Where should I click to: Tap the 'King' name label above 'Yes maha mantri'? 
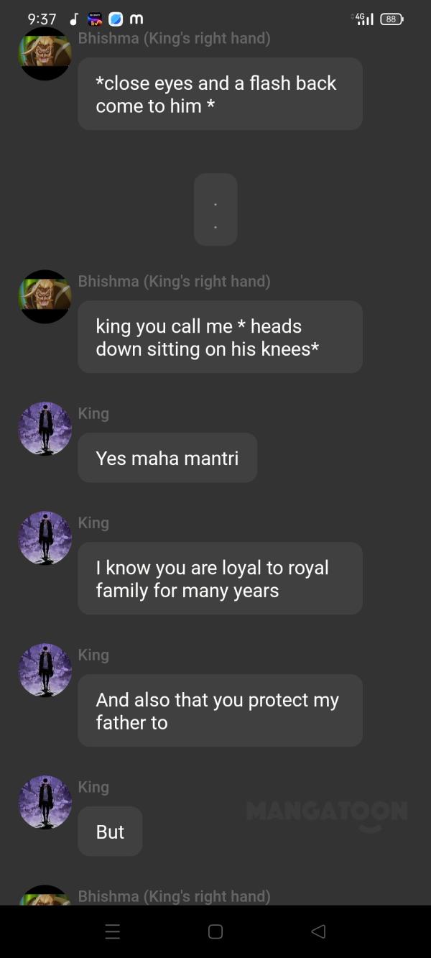coord(93,413)
